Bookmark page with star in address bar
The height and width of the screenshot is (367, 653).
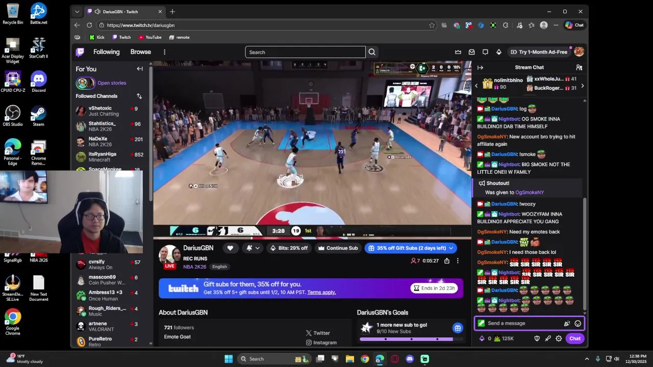click(x=432, y=25)
